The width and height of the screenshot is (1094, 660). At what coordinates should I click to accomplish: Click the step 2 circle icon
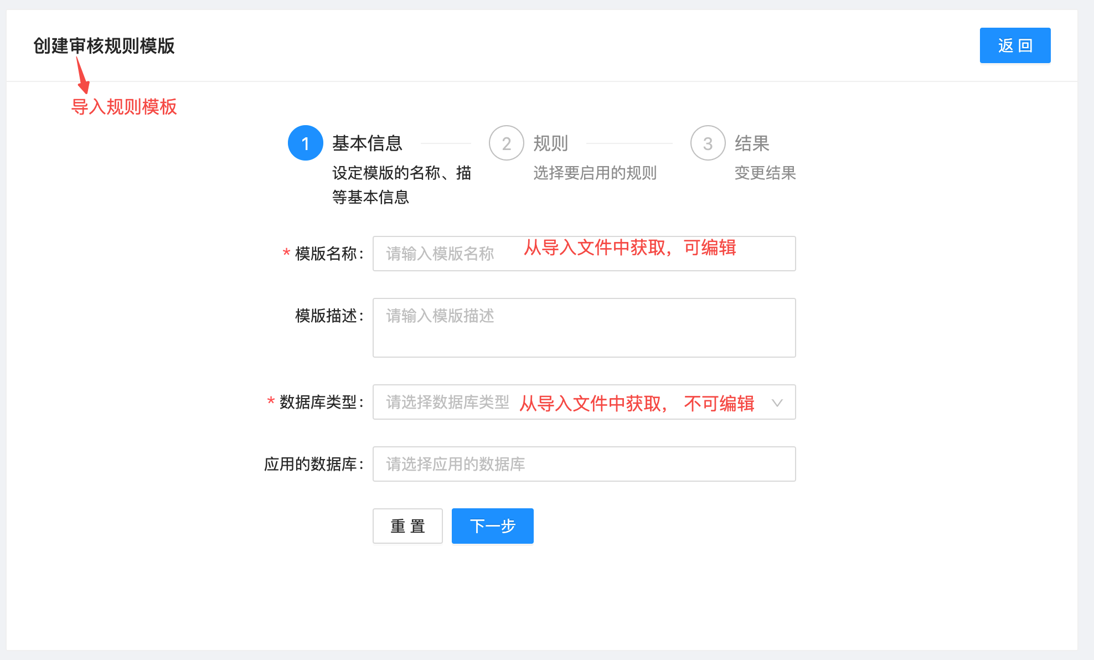tap(506, 143)
